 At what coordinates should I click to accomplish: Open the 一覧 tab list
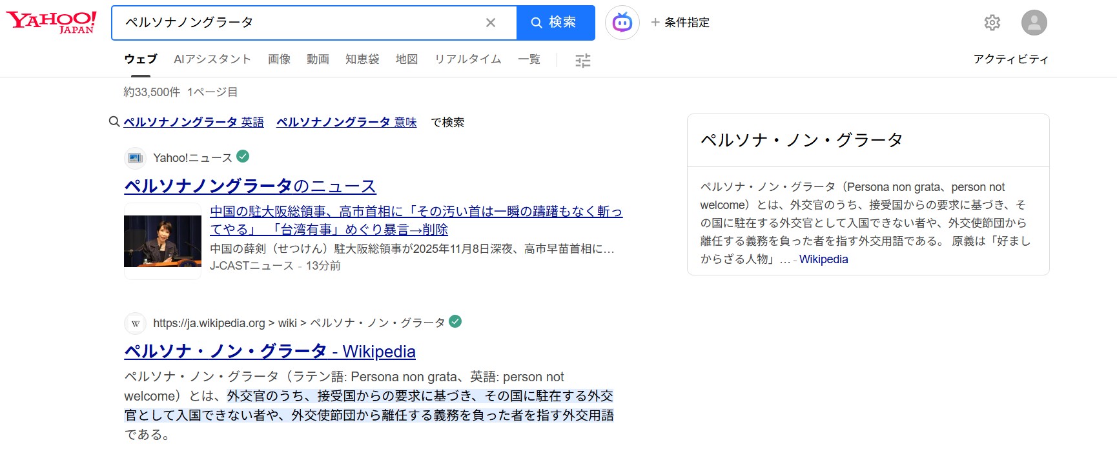(529, 59)
